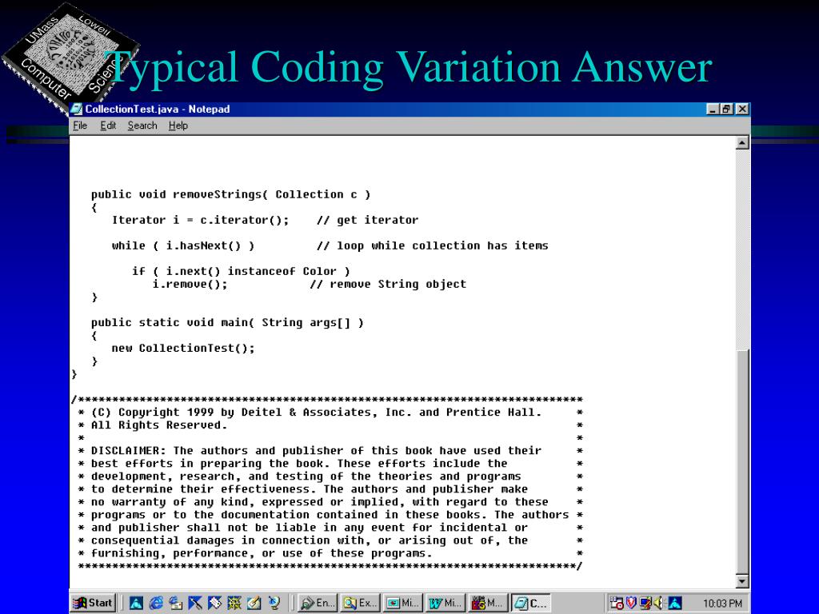Viewport: 819px width, 614px height.
Task: Click the 'development, research, and testing' line
Action: (306, 476)
